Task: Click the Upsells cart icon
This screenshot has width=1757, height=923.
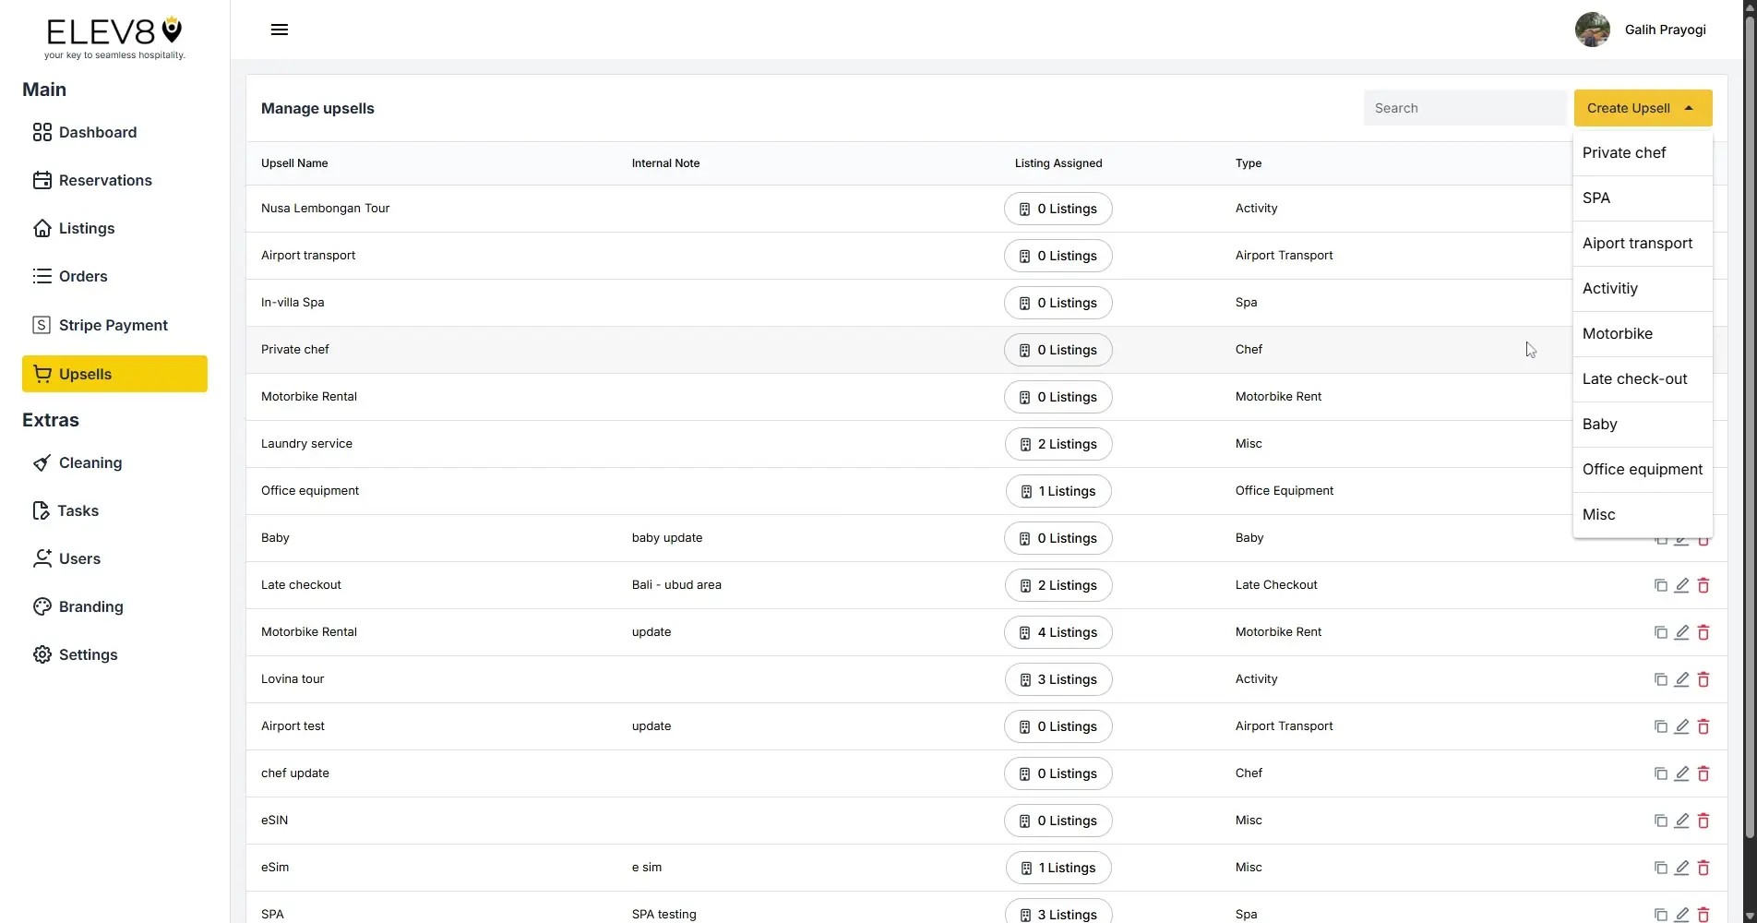Action: [x=43, y=374]
